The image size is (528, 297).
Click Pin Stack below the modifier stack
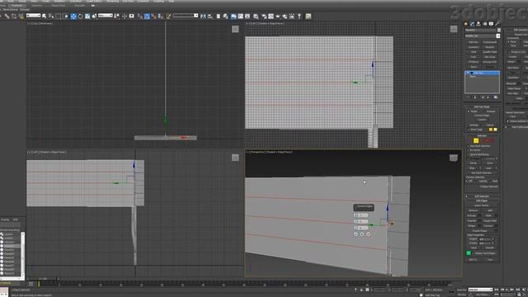pos(468,97)
